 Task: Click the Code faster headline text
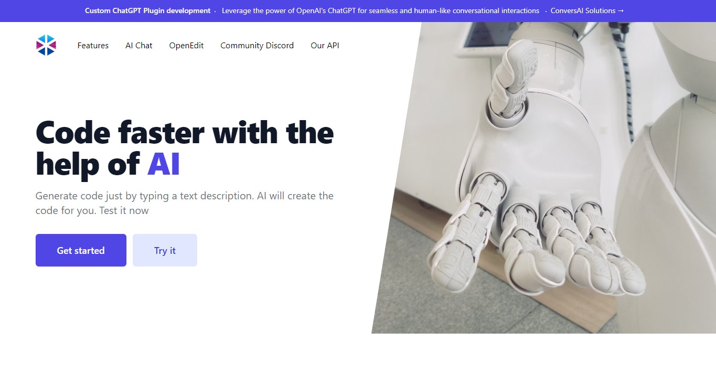(185, 148)
